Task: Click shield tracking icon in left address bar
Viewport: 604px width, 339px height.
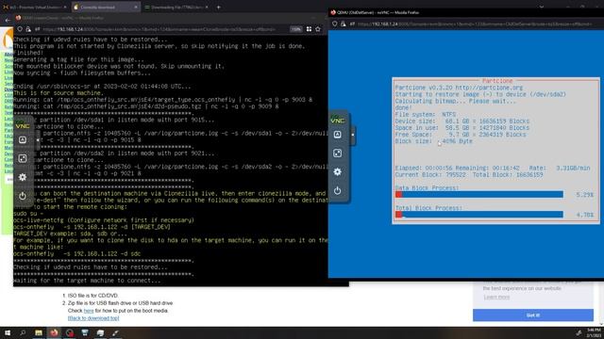Action: (x=20, y=29)
